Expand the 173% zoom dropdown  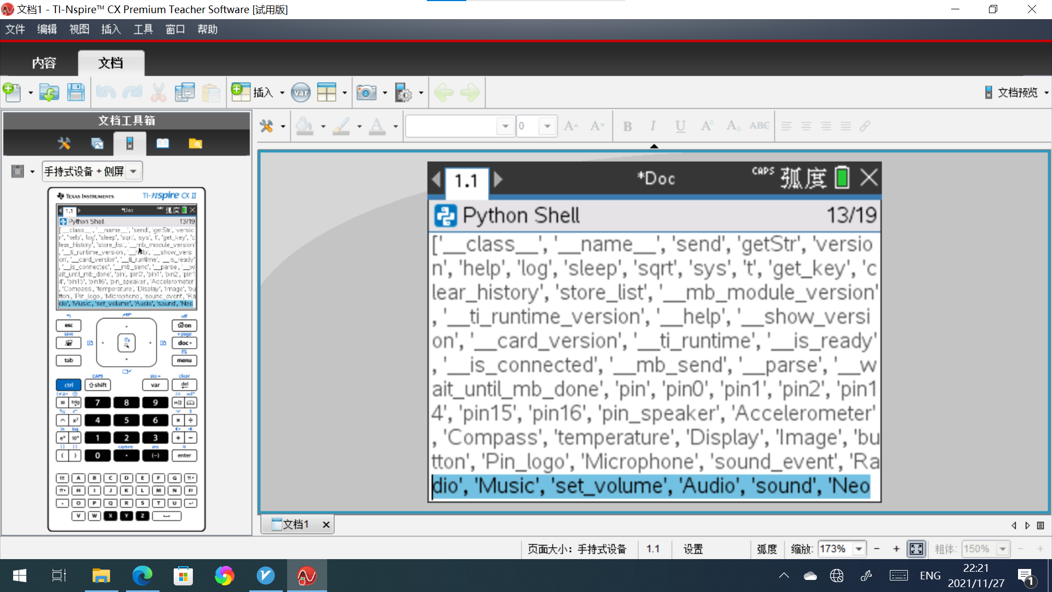tap(859, 549)
